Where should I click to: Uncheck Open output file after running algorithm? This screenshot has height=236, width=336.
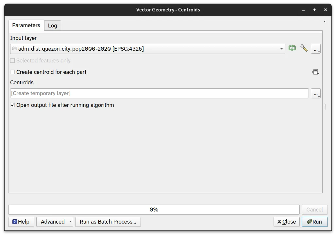(12, 105)
